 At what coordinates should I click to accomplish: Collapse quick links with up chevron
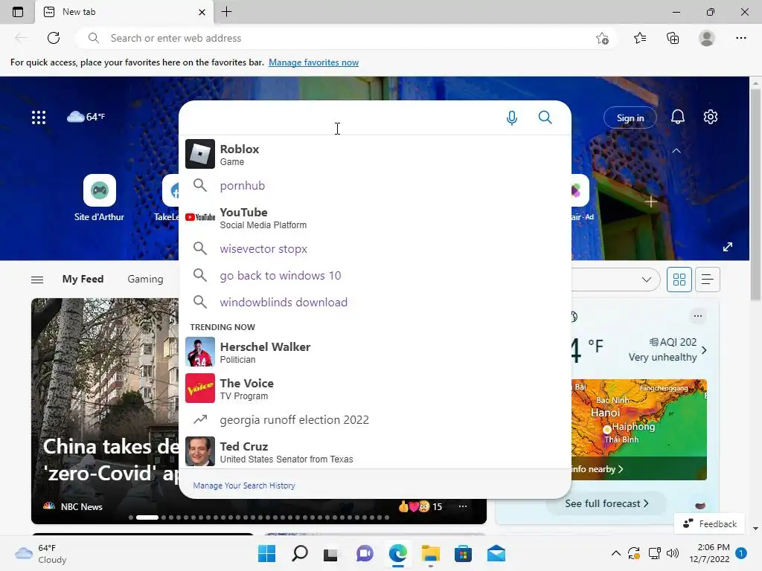(676, 151)
